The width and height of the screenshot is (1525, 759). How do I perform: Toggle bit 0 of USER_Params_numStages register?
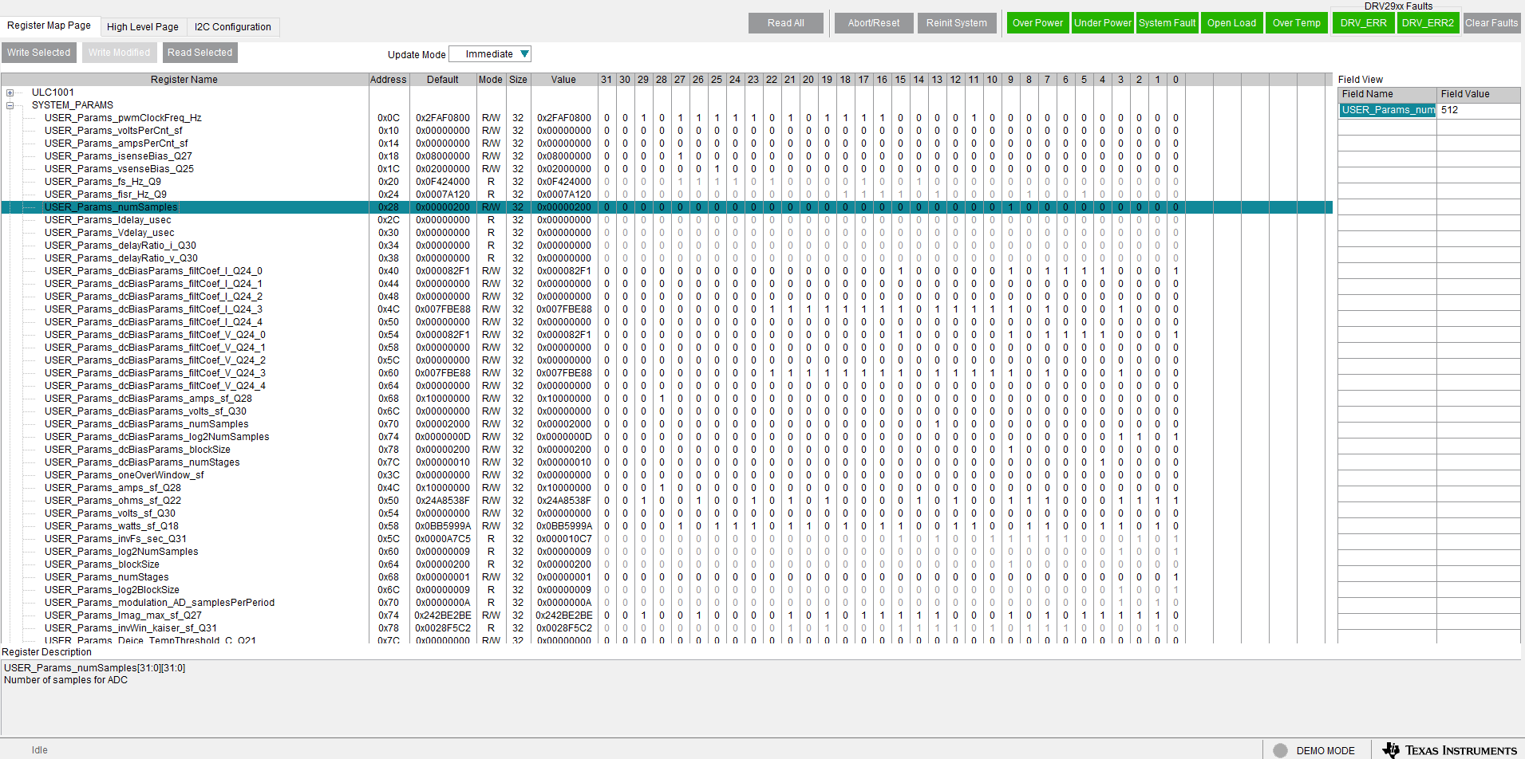(x=1175, y=576)
